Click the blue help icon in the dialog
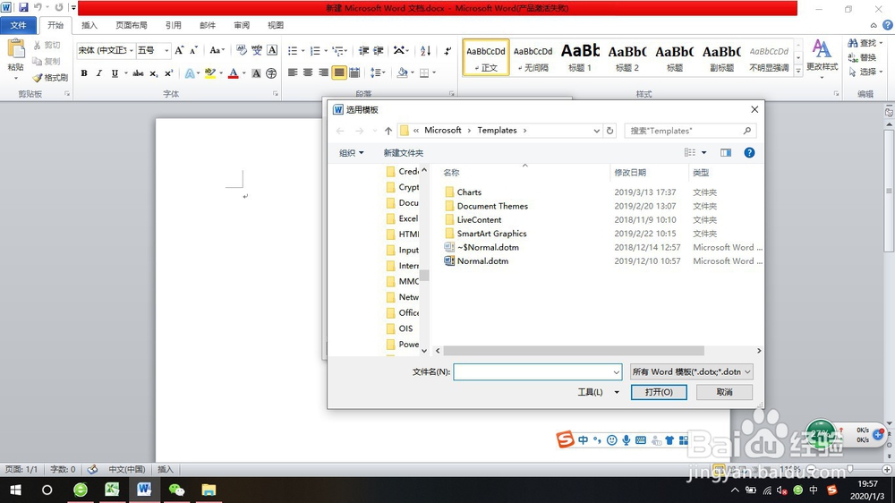The image size is (895, 503). pyautogui.click(x=749, y=152)
